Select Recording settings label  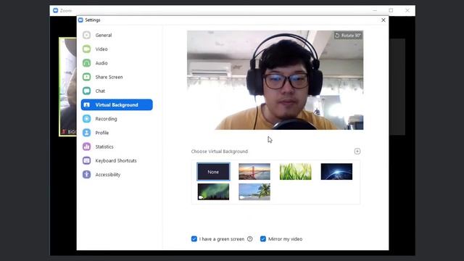[x=106, y=119]
